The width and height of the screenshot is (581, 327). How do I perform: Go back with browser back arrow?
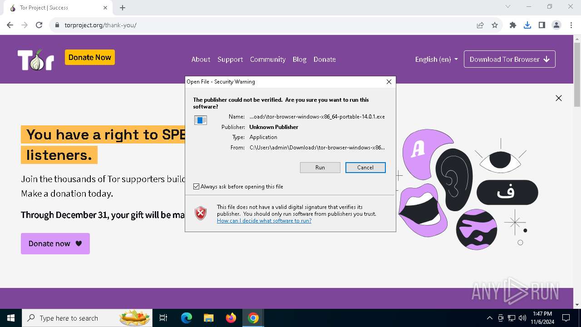pos(10,25)
